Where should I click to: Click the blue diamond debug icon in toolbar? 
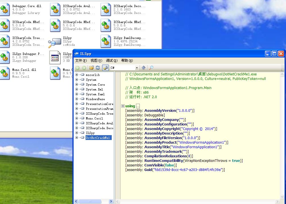pyautogui.click(x=144, y=68)
